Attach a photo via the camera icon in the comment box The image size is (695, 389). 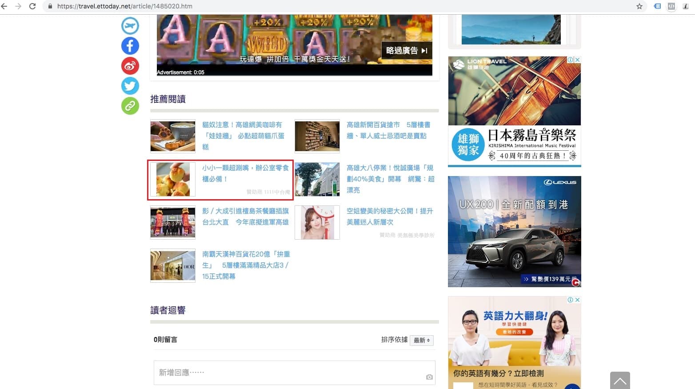point(429,377)
